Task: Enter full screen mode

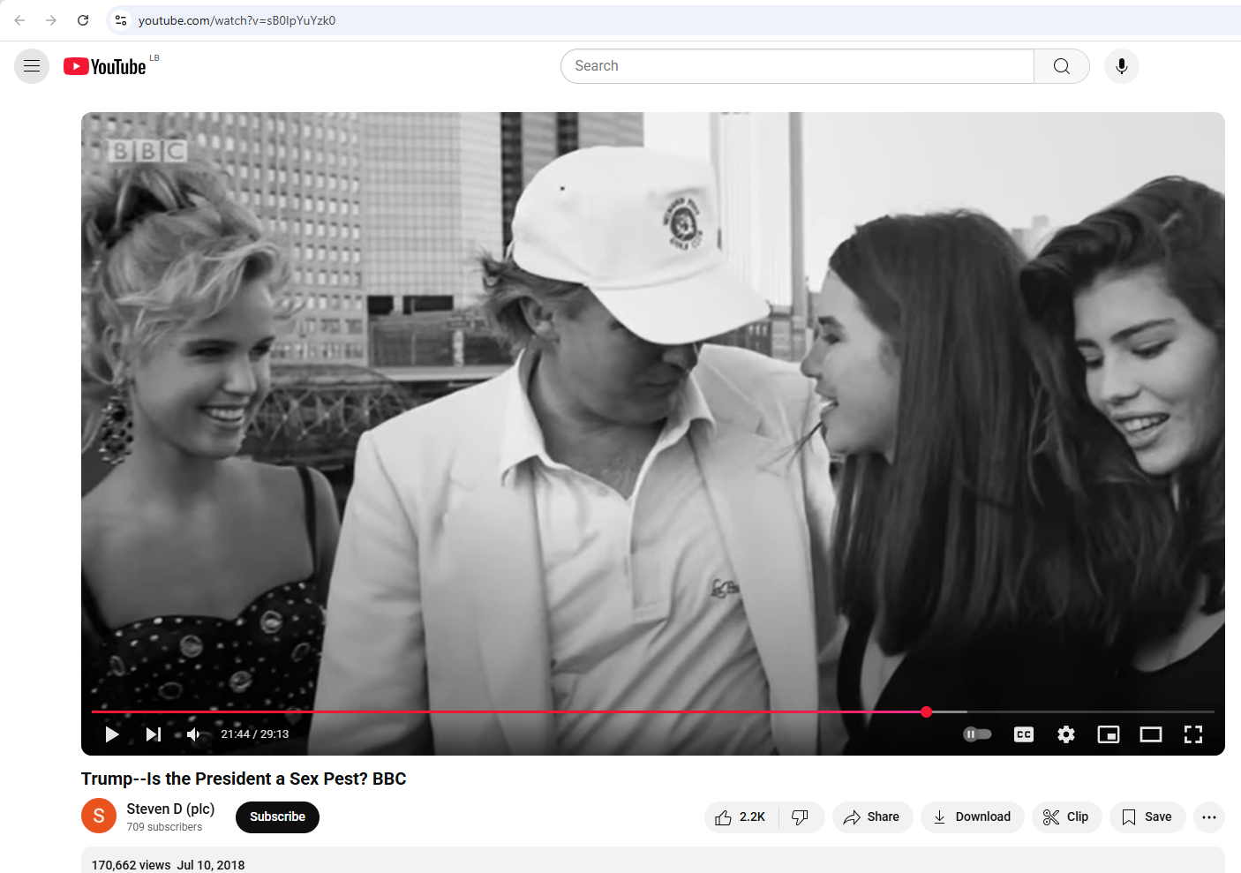Action: tap(1193, 734)
